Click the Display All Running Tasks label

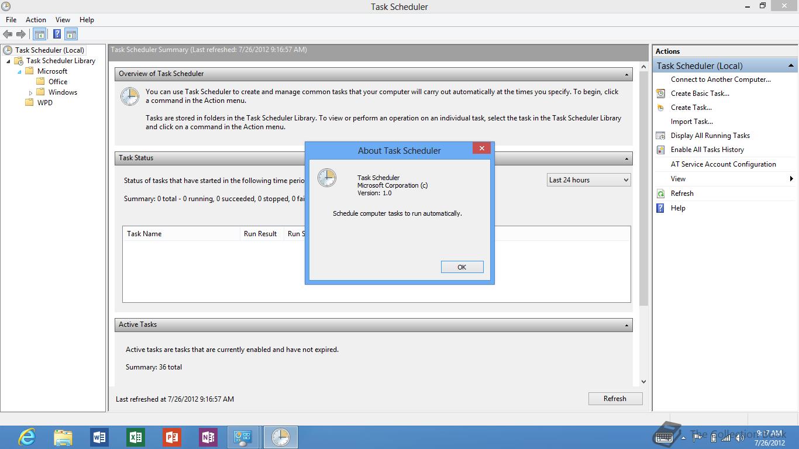tap(710, 136)
